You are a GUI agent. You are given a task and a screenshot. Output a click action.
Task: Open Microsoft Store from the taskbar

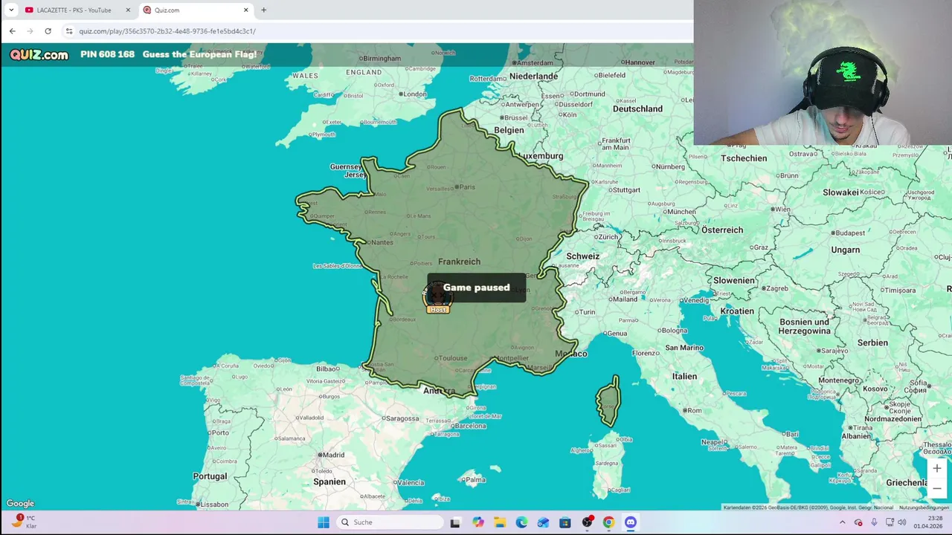(565, 522)
